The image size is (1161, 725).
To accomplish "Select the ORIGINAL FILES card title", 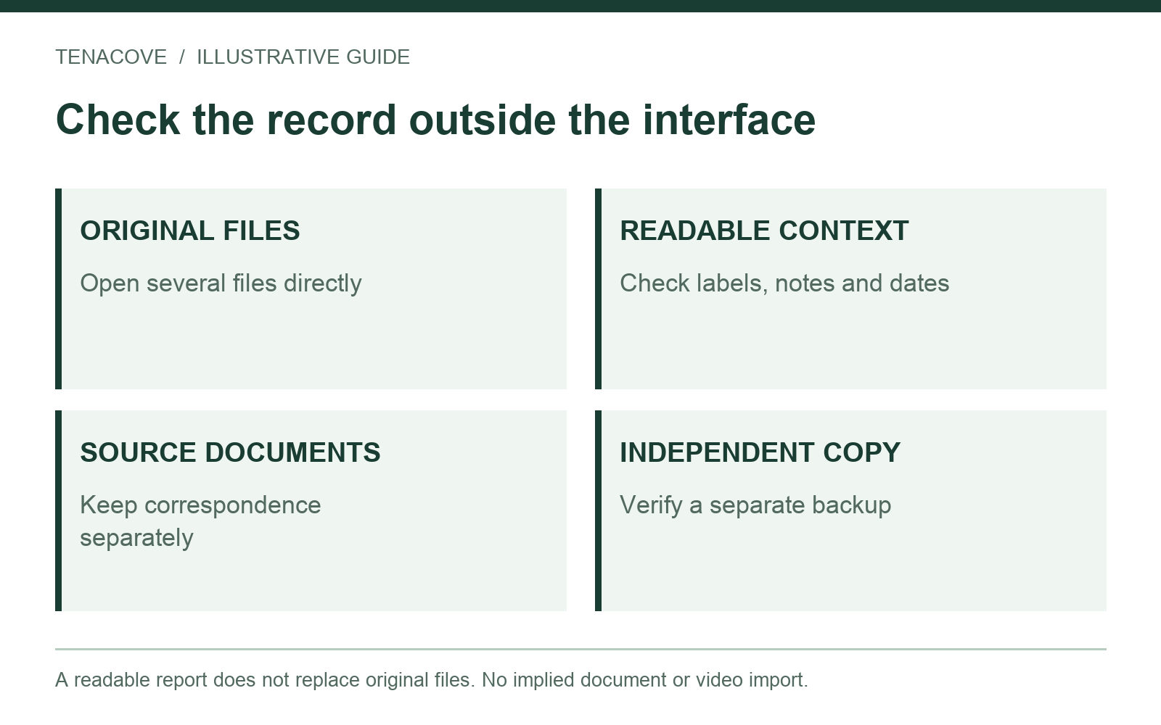I will 190,231.
